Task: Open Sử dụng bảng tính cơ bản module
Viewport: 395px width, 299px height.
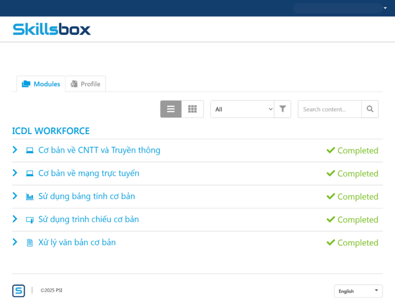Action: [x=86, y=196]
